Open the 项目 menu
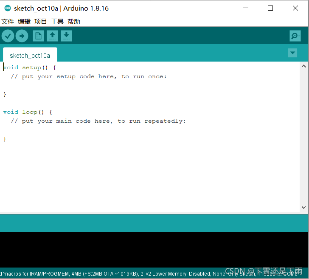The width and height of the screenshot is (309, 279). tap(41, 21)
